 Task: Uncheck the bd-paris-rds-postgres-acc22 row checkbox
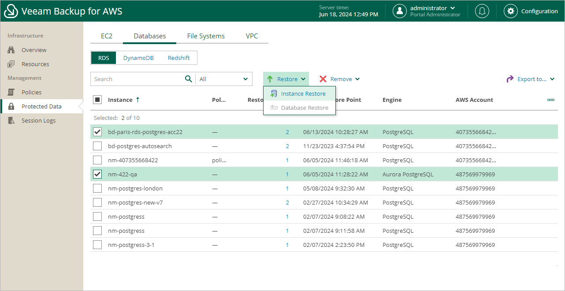pos(97,132)
